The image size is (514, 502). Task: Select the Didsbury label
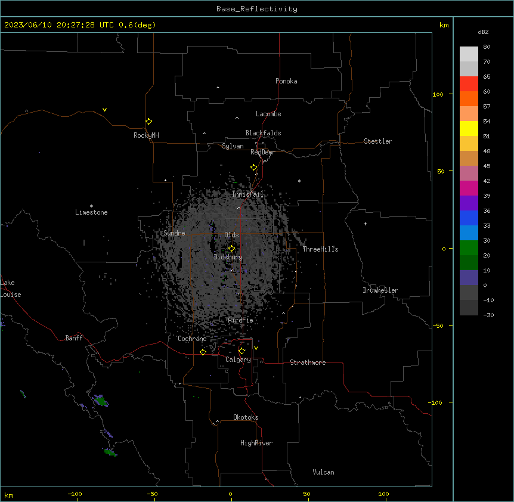pyautogui.click(x=228, y=257)
